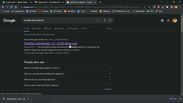Screen dimensions: 183x103
Task: Select the Videos results tab
Action: pos(37,29)
